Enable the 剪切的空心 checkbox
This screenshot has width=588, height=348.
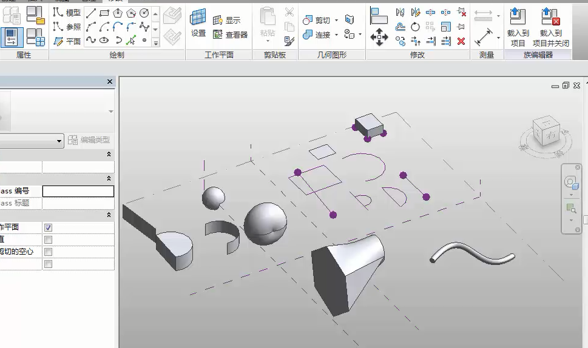(48, 252)
